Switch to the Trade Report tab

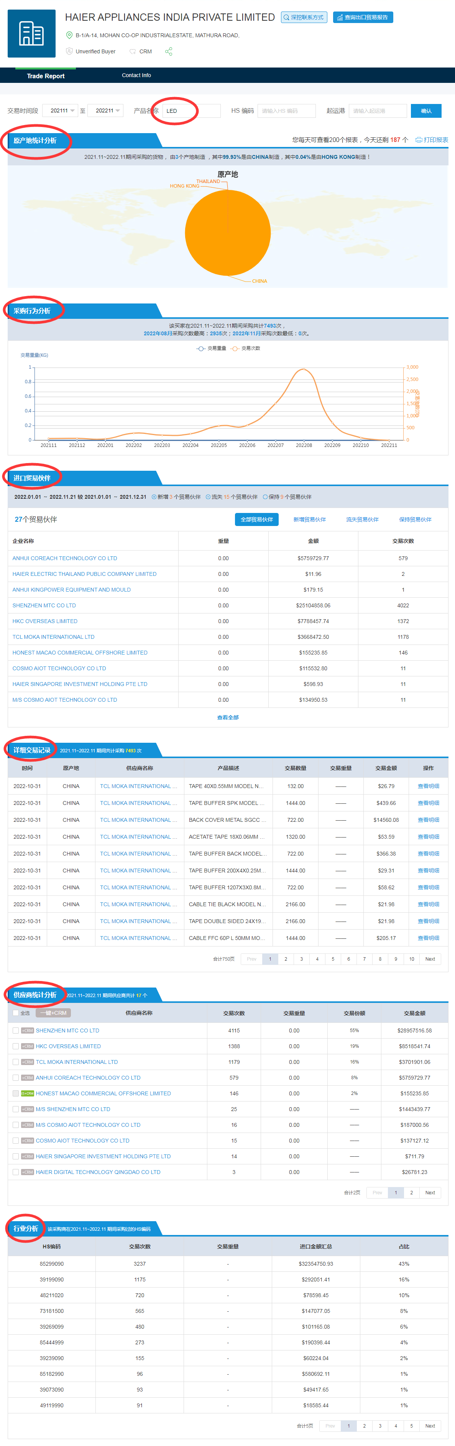[x=46, y=76]
